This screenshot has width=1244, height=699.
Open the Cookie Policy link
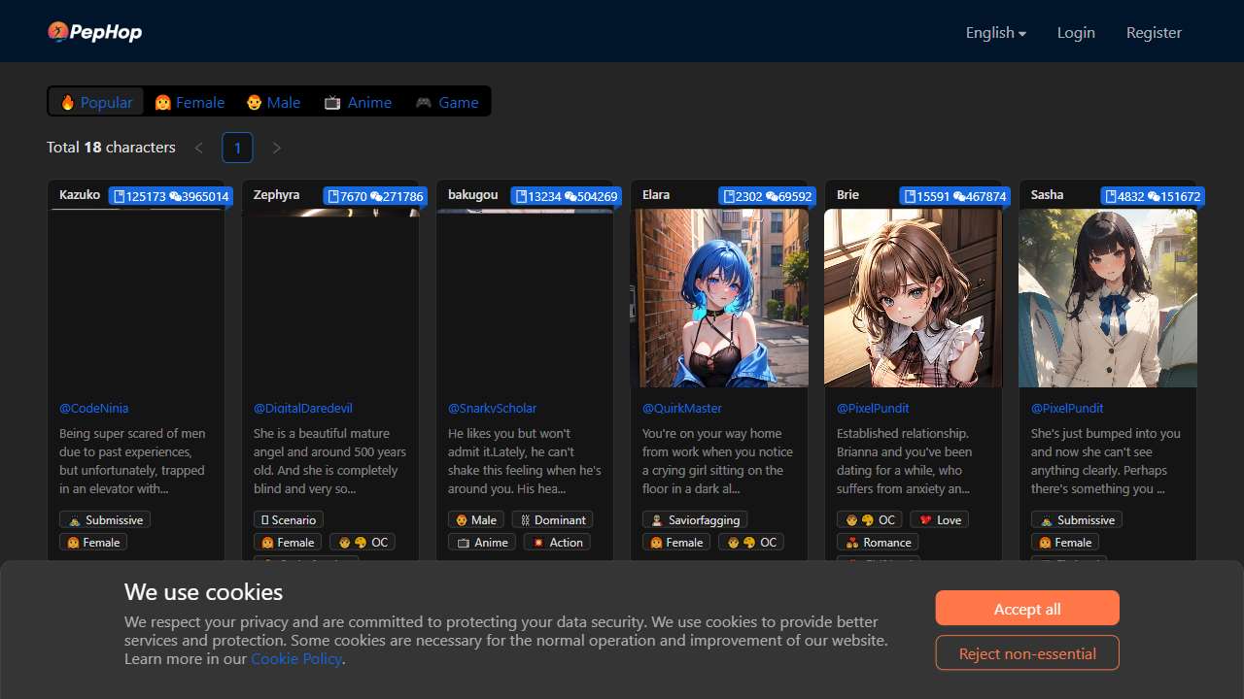coord(296,658)
